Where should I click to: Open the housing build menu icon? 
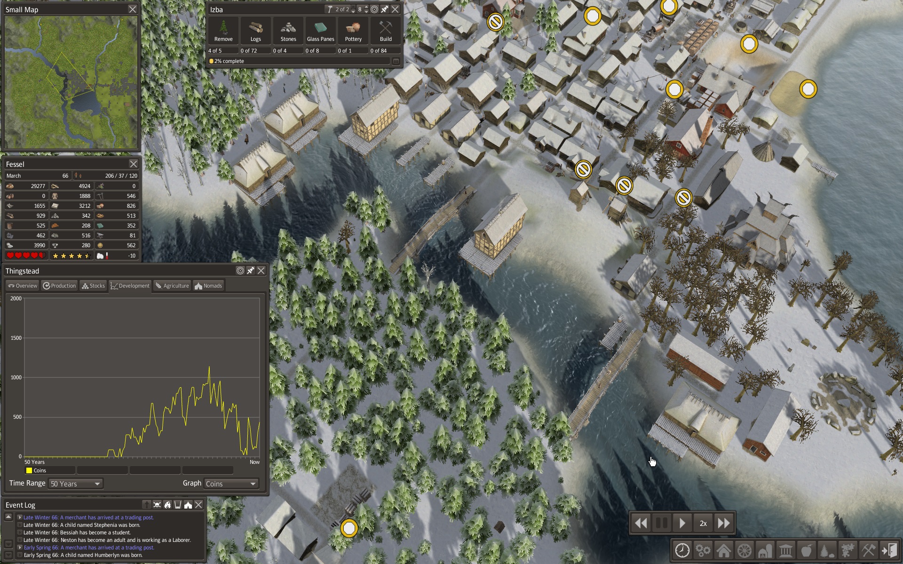pos(723,550)
